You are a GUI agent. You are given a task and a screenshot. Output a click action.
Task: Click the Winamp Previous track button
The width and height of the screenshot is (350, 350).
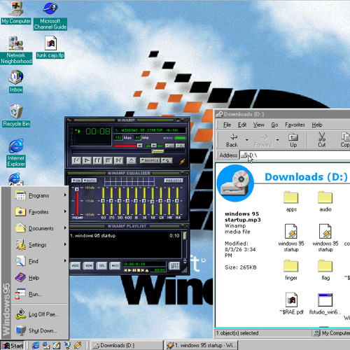[76, 160]
